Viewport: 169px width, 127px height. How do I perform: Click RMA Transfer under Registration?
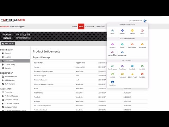coord(8,84)
